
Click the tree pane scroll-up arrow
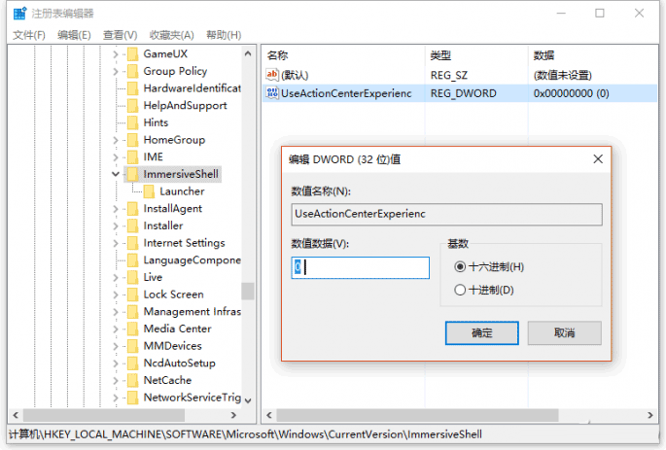[248, 53]
